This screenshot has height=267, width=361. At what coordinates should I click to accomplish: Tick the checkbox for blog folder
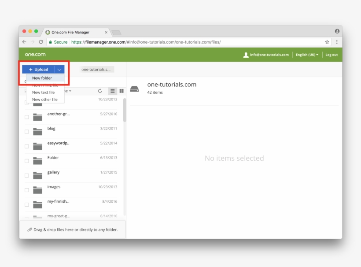click(27, 132)
